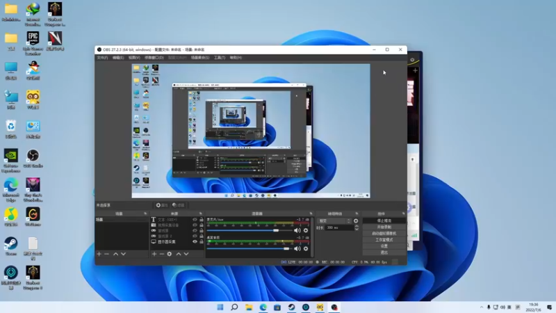Mute the microphone/Aux audio speaker icon
The image size is (556, 313).
pos(297,231)
